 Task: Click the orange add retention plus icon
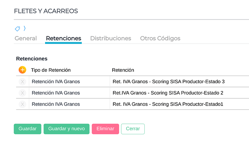(22, 70)
